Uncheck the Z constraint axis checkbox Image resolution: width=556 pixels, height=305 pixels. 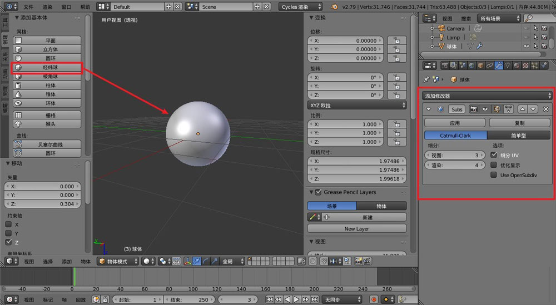(x=8, y=242)
